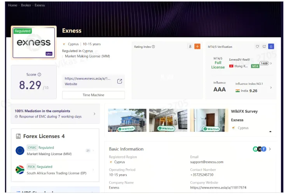Open the website external link icon
This screenshot has width=286, height=194.
tap(119, 81)
